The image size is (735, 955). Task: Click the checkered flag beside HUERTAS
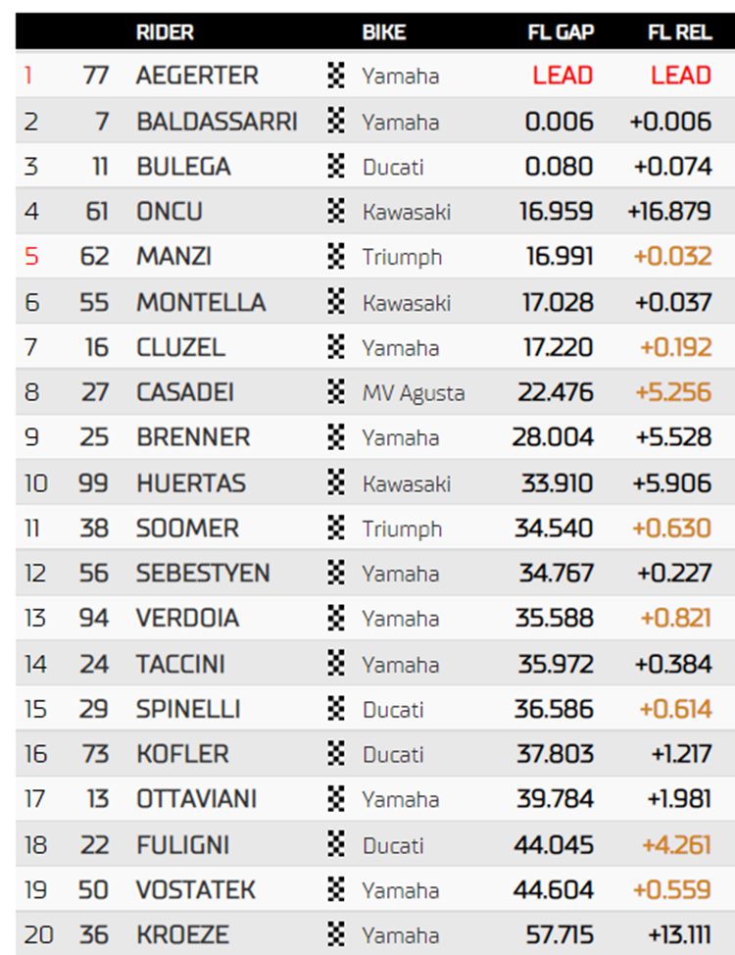(x=336, y=483)
